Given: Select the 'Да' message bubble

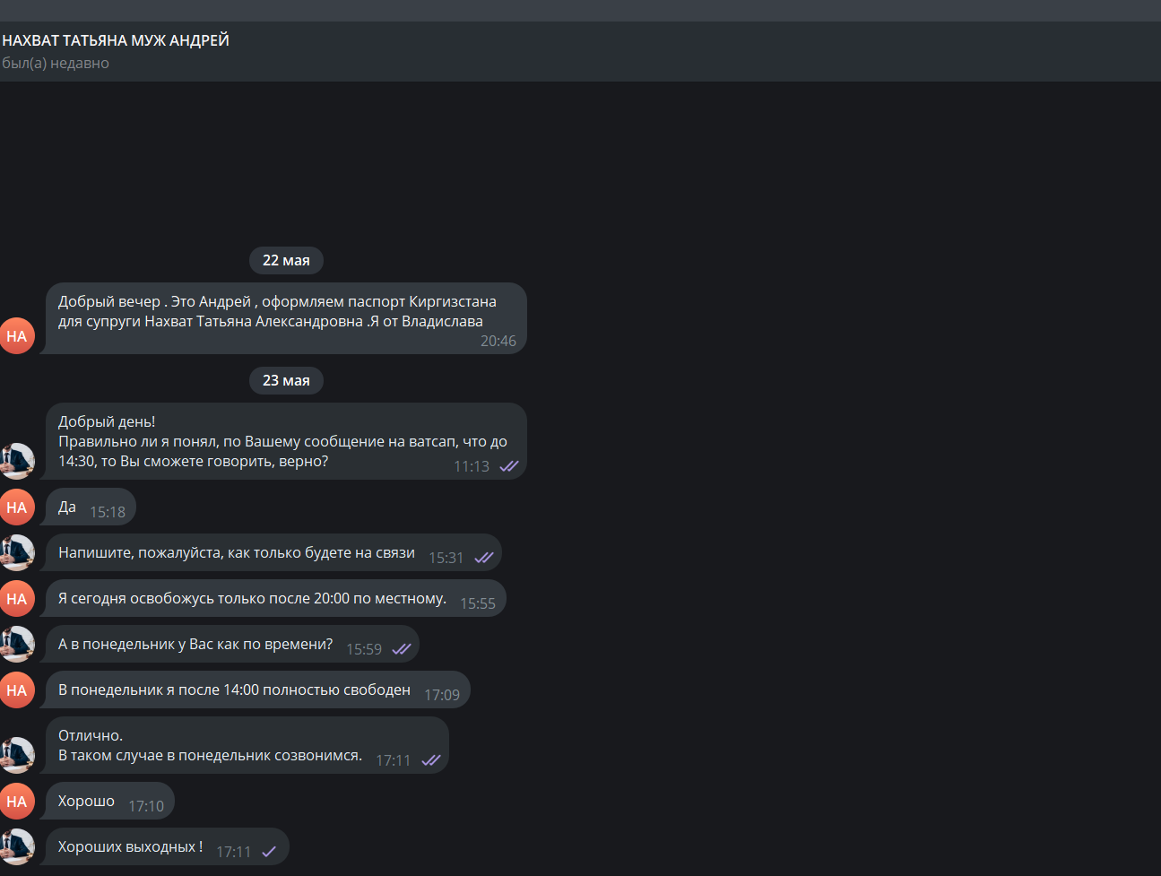Looking at the screenshot, I should 91,507.
